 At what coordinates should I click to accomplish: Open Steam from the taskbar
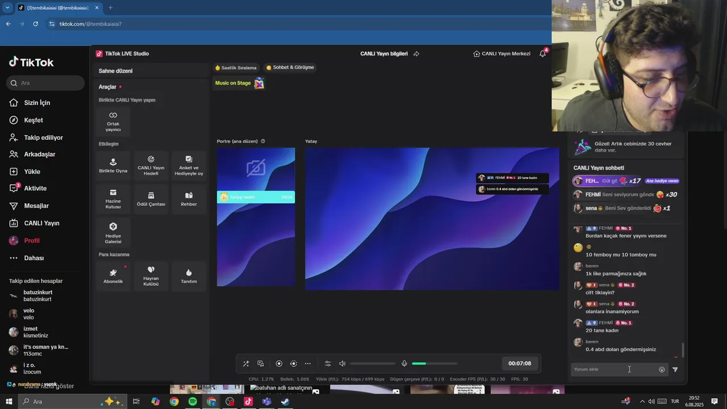[285, 402]
